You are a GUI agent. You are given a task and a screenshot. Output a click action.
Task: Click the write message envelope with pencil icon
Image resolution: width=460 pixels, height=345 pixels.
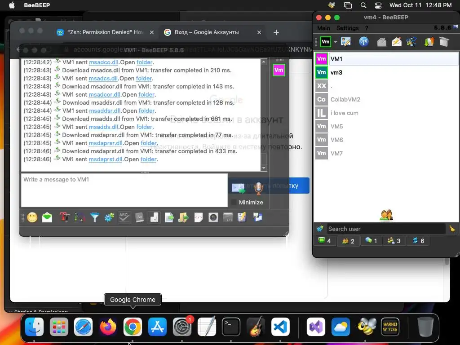(x=397, y=42)
